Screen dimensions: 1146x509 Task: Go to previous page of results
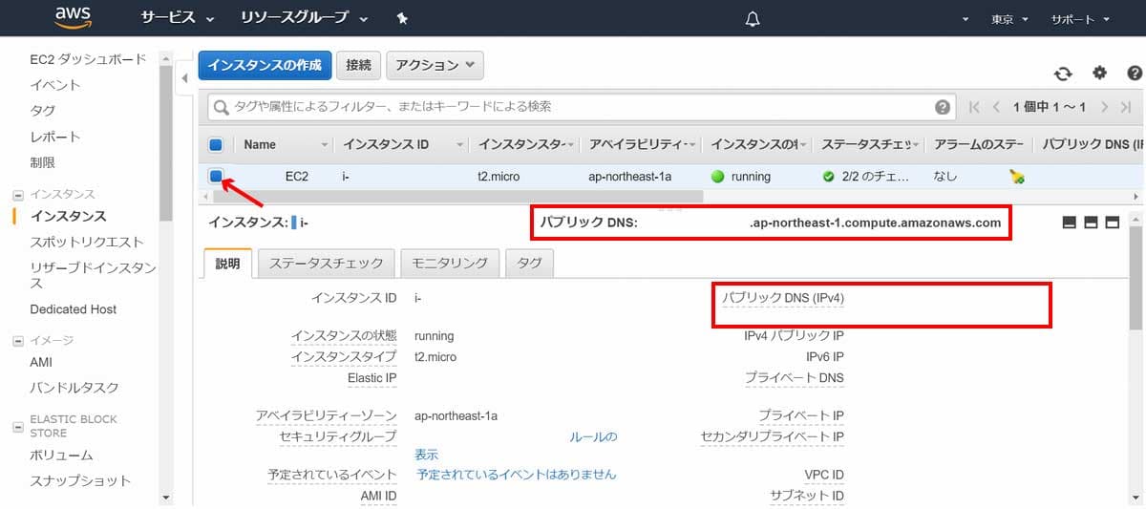coord(996,107)
